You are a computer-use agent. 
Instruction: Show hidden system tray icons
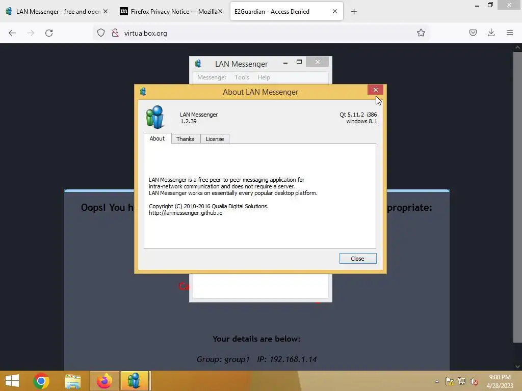[437, 381]
